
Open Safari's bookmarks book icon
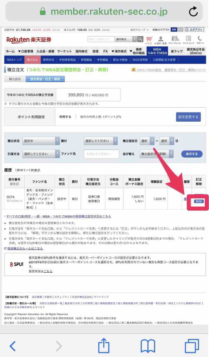[x=148, y=346]
